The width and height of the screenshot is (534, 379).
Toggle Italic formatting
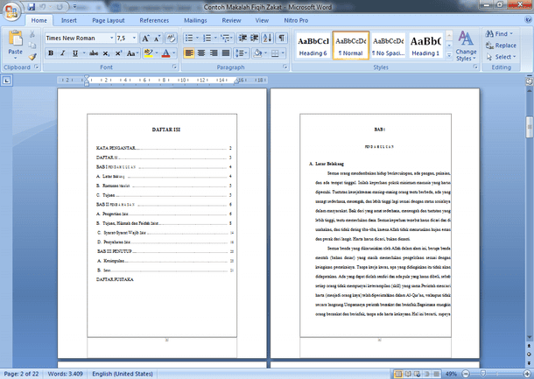(x=63, y=53)
